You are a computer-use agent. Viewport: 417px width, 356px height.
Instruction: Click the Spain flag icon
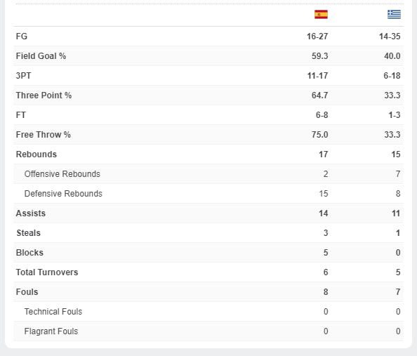click(321, 14)
